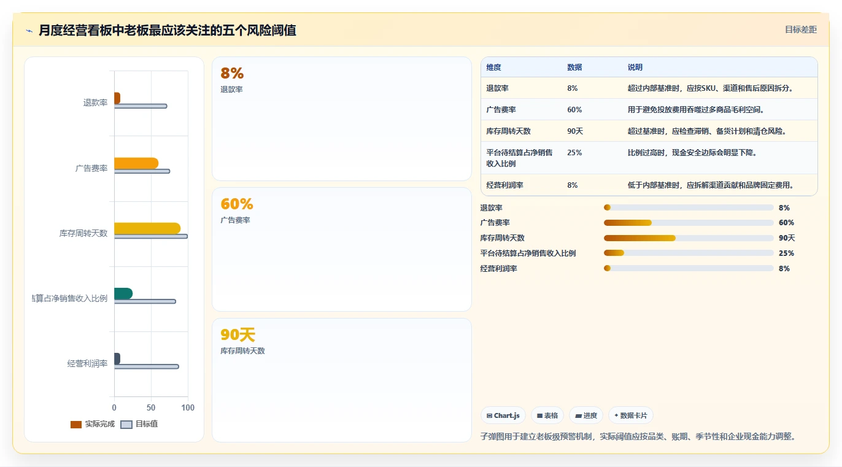Click the lightning icon beside dashboard title
The image size is (842, 467).
[x=29, y=31]
